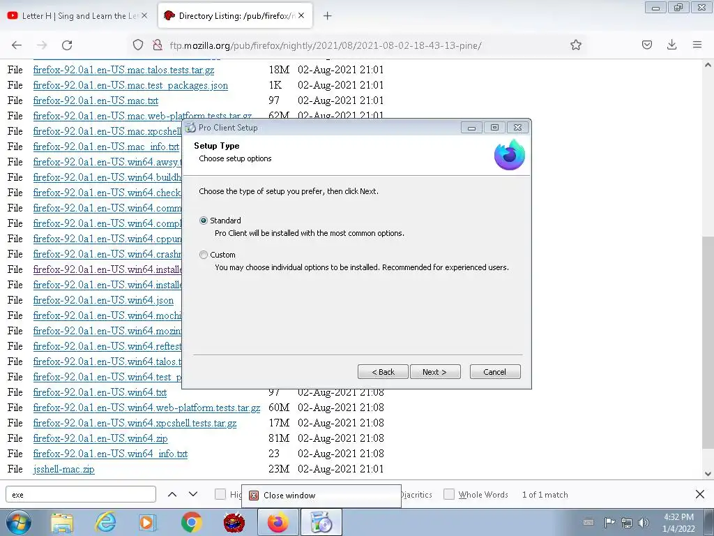Launch Internet Explorer from the taskbar
714x536 pixels.
click(x=105, y=522)
